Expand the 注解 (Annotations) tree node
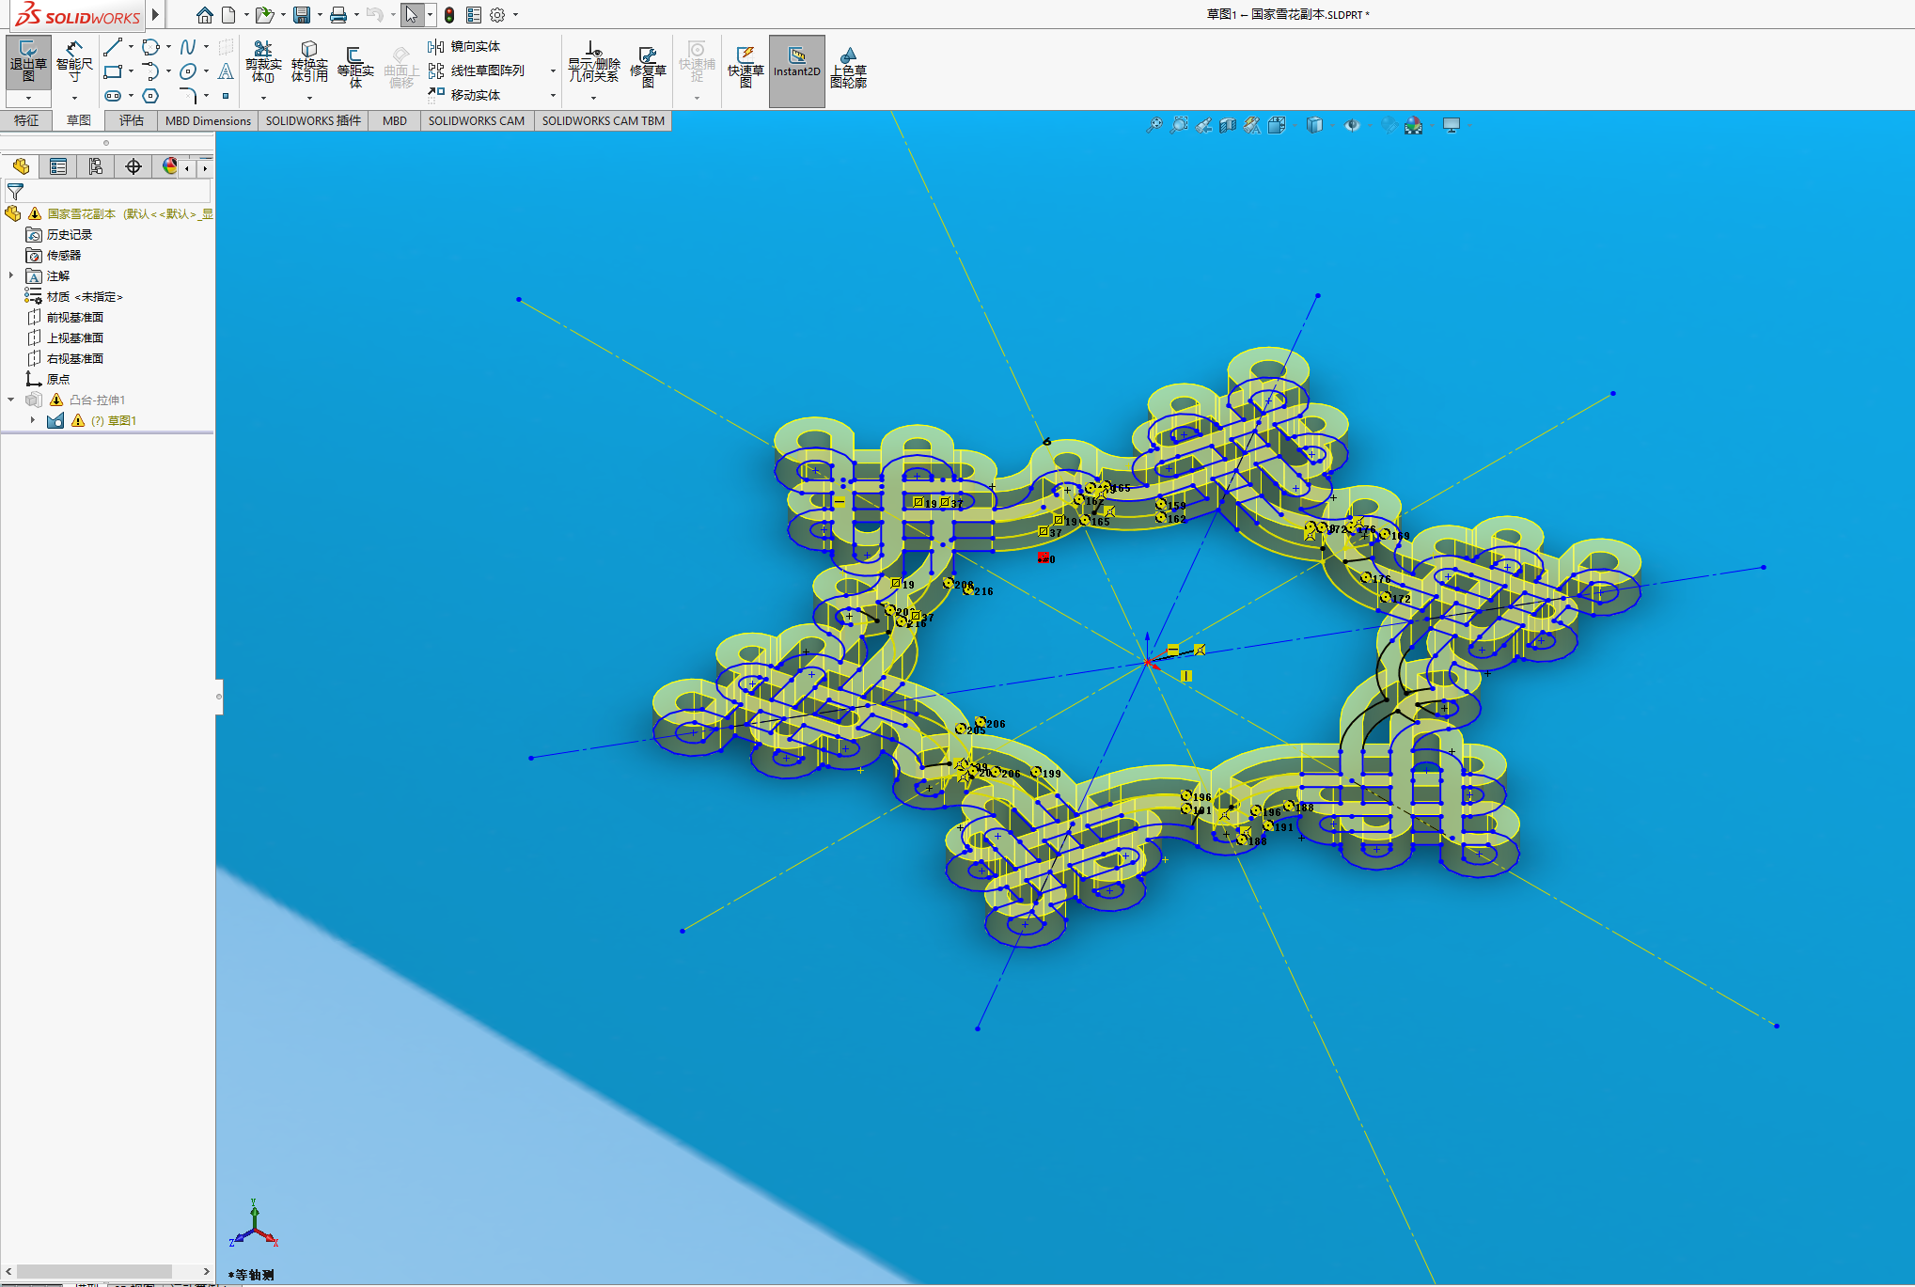1915x1287 pixels. [x=11, y=275]
